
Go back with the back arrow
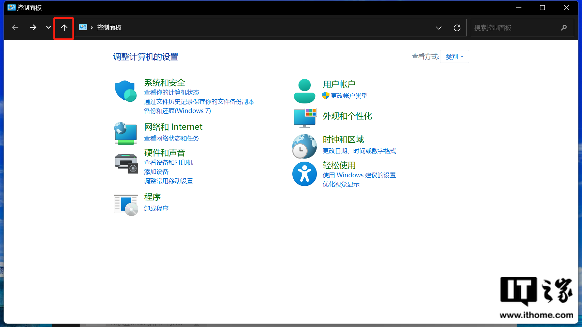pyautogui.click(x=15, y=28)
